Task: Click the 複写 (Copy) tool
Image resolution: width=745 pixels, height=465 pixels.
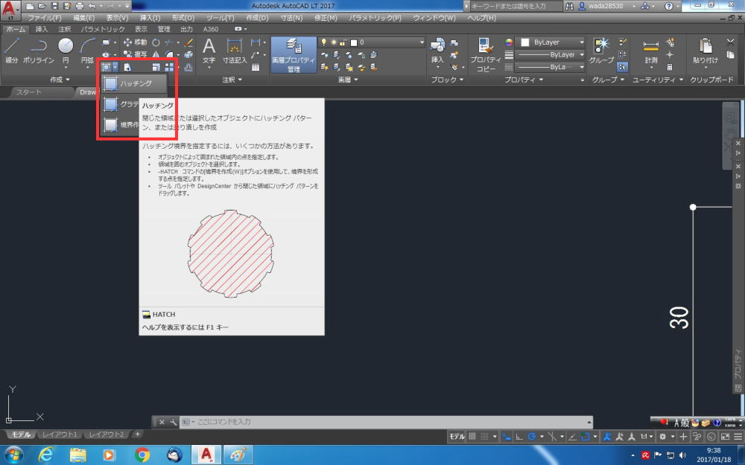Action: [x=135, y=54]
